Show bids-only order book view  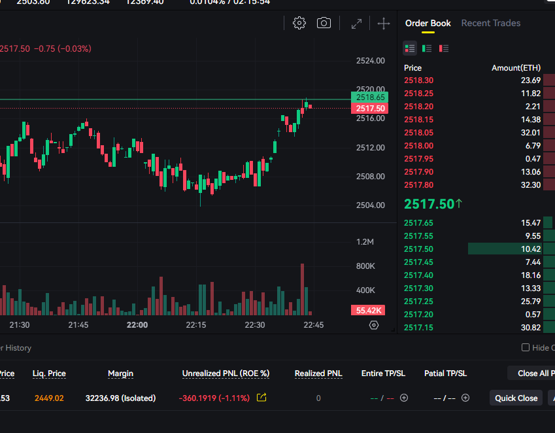427,48
